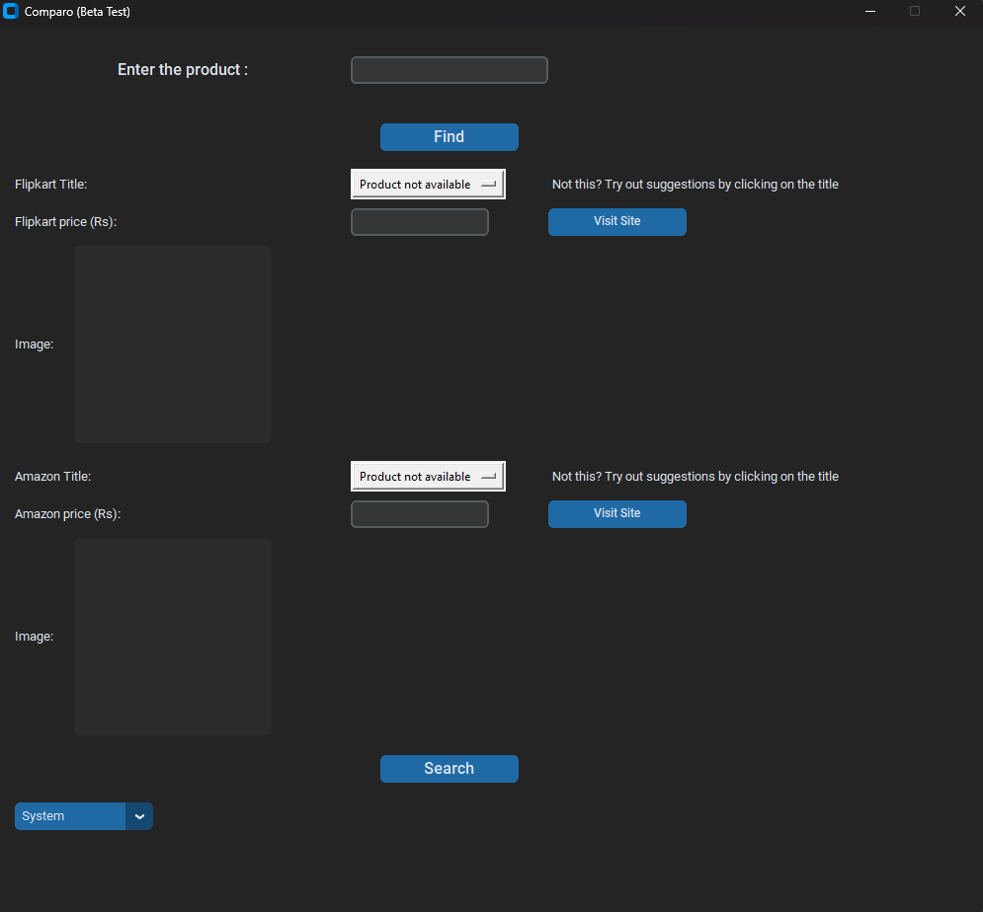The width and height of the screenshot is (983, 912).
Task: Click the Amazon title dropdown indicator mark
Action: pyautogui.click(x=488, y=477)
